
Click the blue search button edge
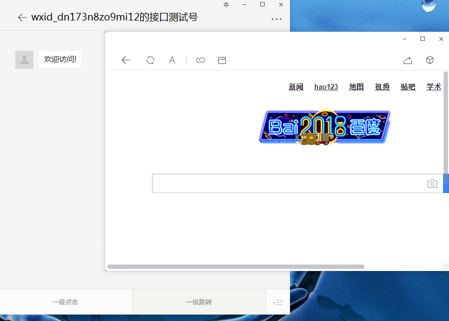click(x=446, y=183)
